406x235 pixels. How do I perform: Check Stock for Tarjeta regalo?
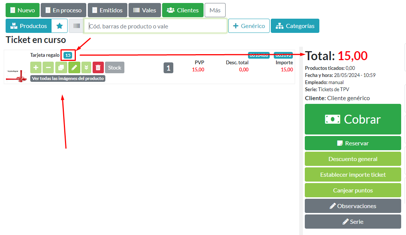click(x=115, y=68)
